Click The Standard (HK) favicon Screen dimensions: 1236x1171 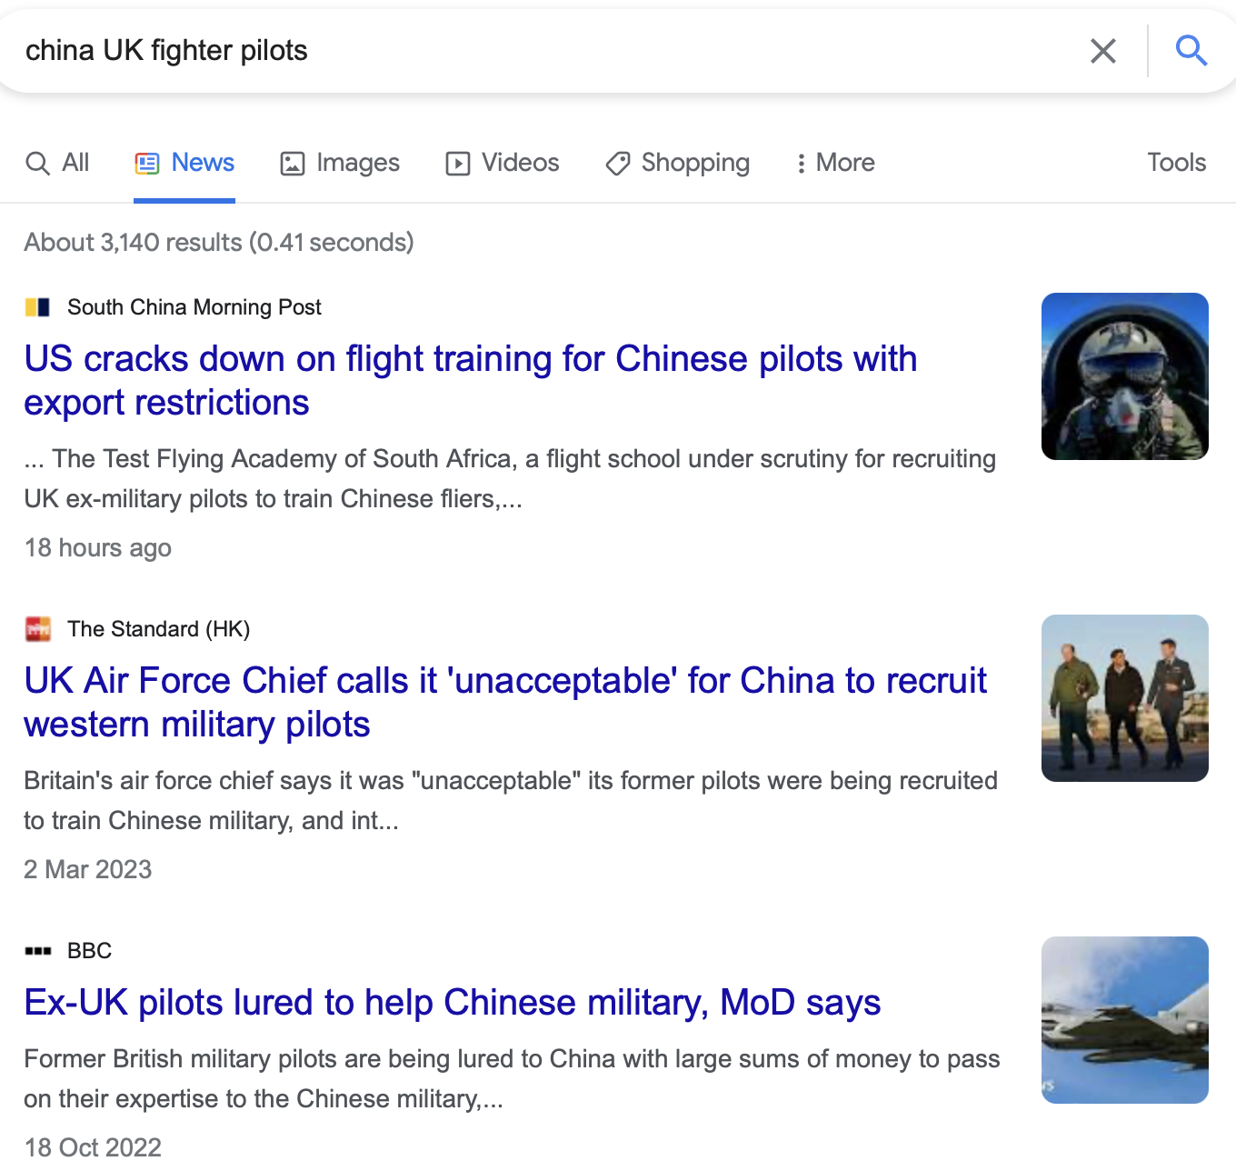click(37, 629)
